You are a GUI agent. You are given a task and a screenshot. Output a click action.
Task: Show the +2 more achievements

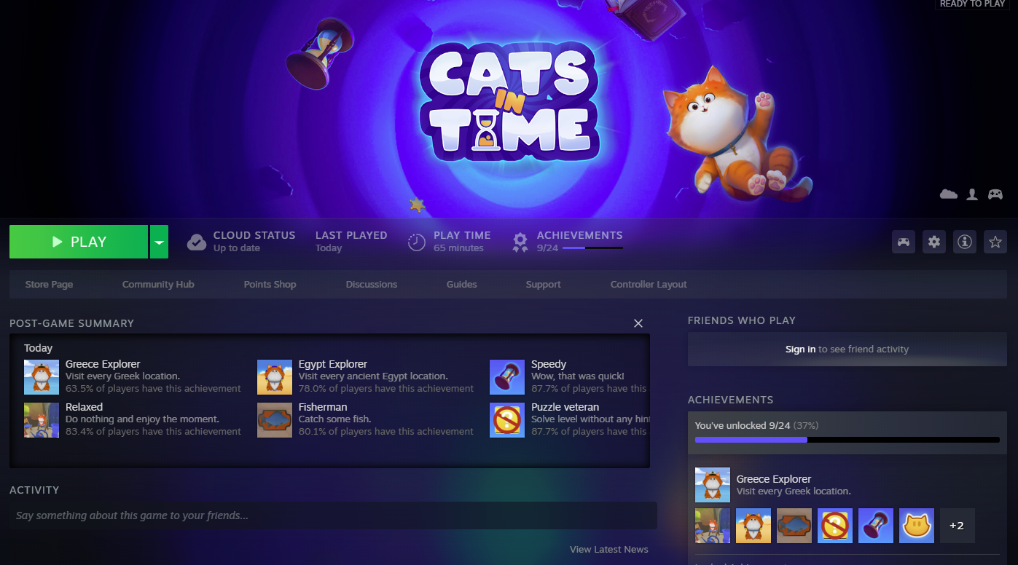(958, 526)
